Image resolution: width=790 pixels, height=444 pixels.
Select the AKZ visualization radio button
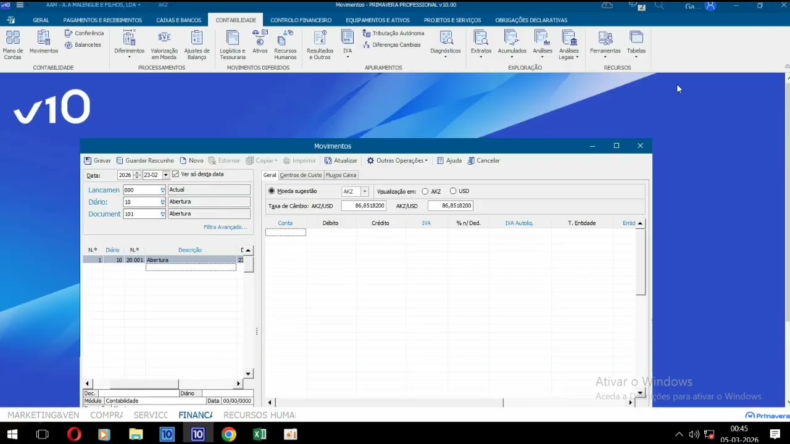(425, 192)
